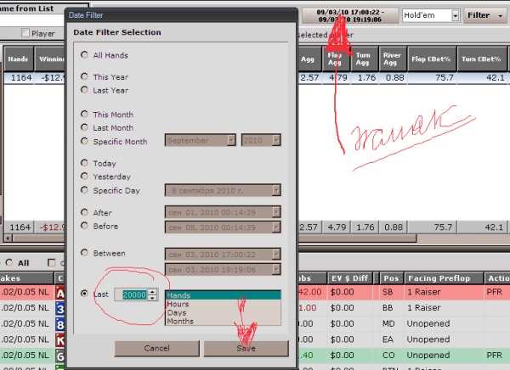Select the Last N hands radio button
The image size is (510, 370).
click(84, 294)
